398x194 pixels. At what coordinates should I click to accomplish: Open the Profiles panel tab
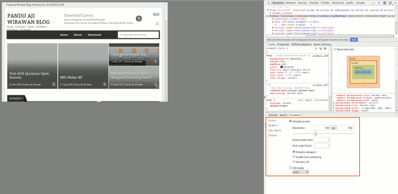click(325, 3)
